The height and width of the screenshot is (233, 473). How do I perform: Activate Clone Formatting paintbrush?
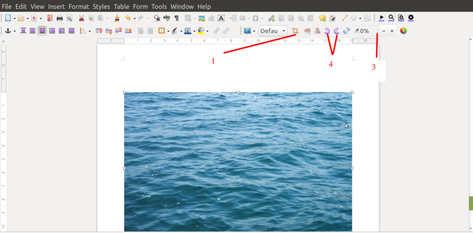click(x=117, y=18)
